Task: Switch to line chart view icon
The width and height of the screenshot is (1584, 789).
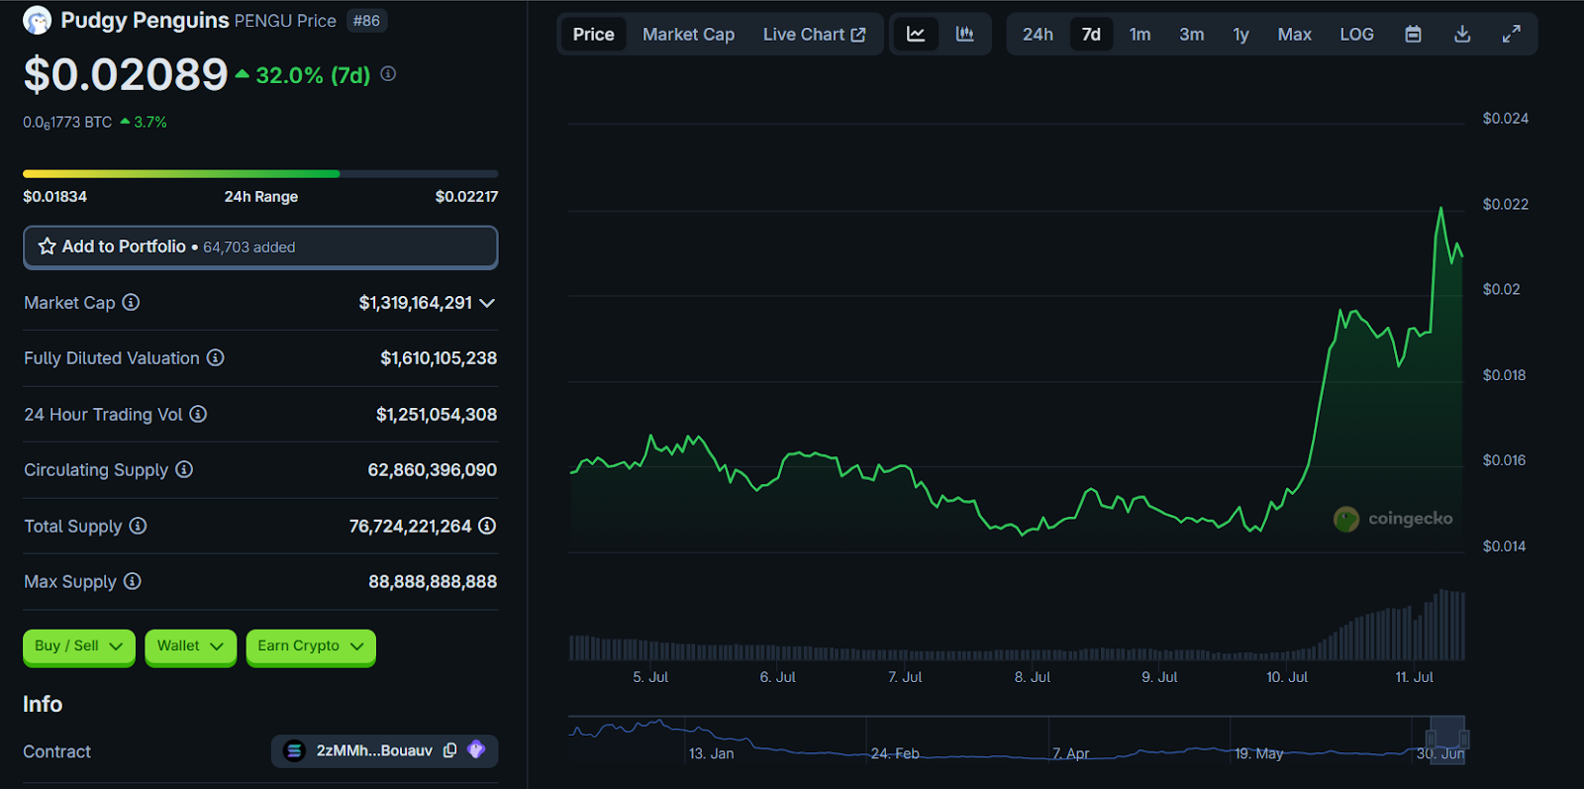Action: click(916, 34)
